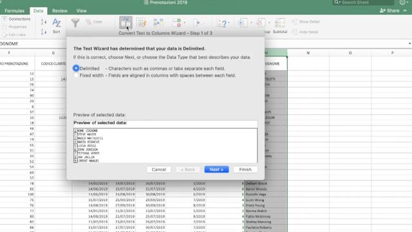Switch to the View tab

(81, 11)
